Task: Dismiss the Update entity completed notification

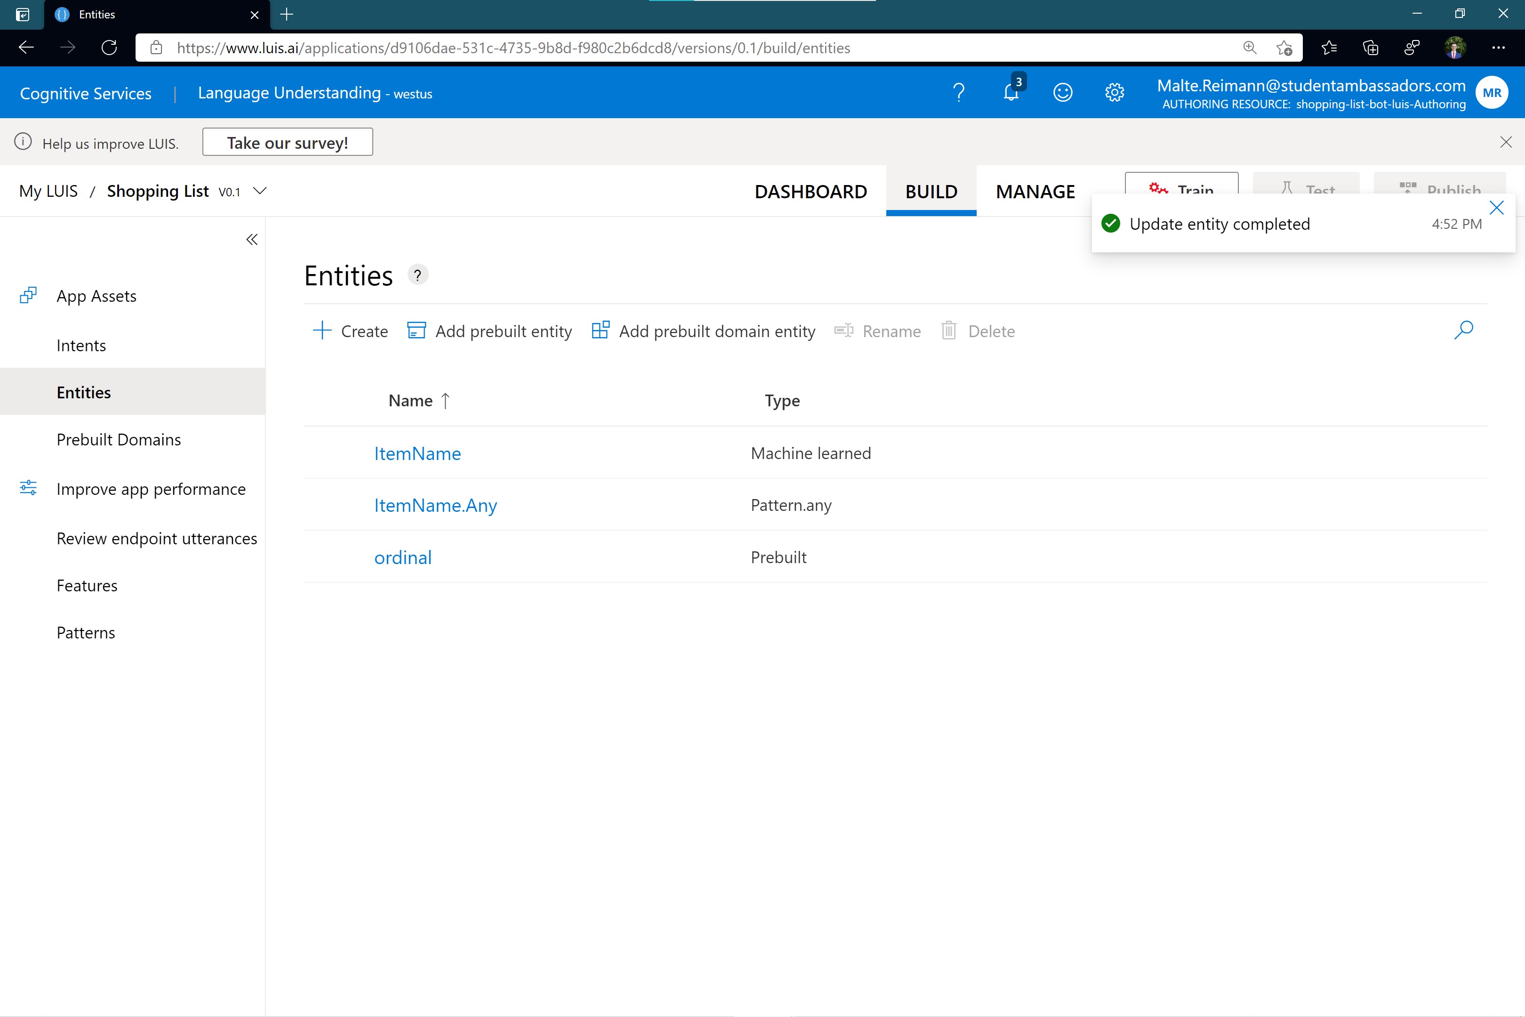Action: [x=1496, y=208]
